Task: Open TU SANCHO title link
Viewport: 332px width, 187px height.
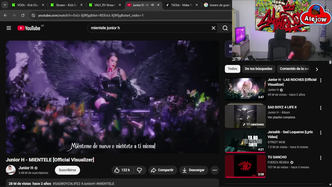Action: pos(277,157)
